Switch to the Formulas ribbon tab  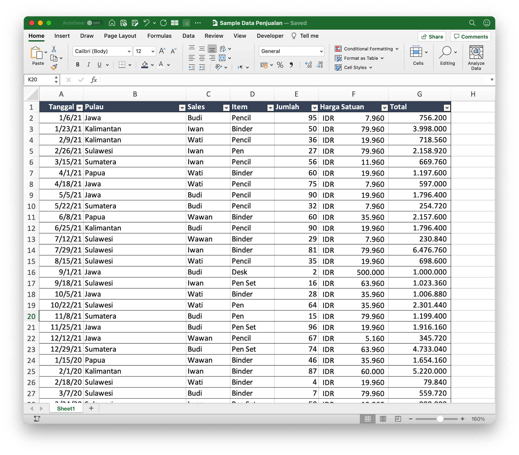pyautogui.click(x=159, y=36)
